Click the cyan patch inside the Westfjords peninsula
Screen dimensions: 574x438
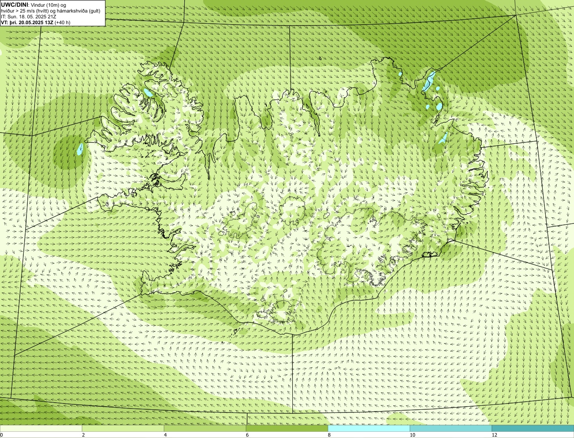pos(148,93)
